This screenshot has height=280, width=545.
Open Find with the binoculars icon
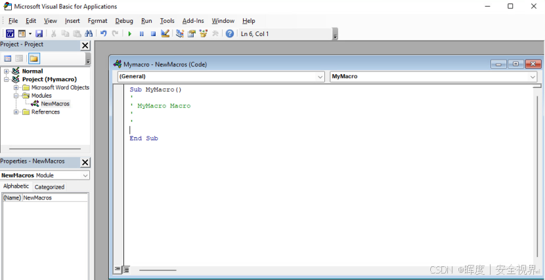pos(89,33)
